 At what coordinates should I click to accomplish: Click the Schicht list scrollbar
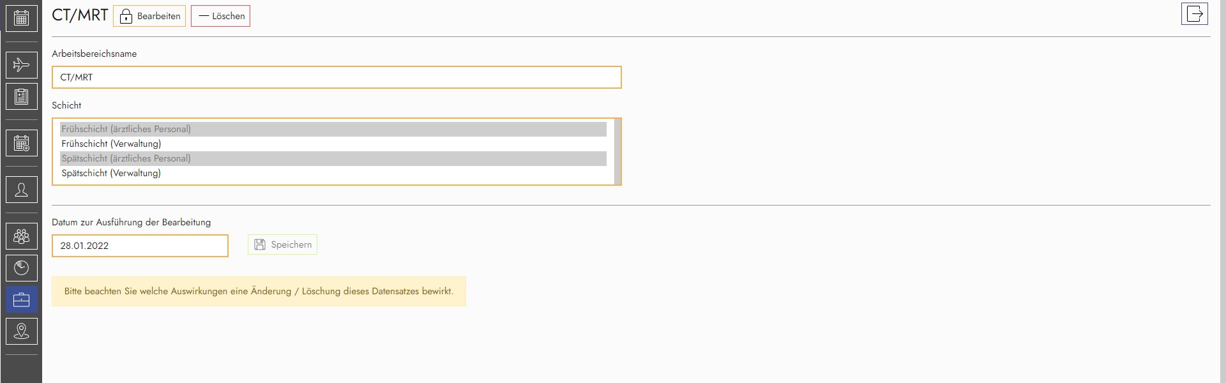coord(617,151)
